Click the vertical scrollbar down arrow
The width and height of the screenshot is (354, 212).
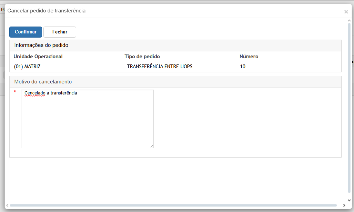349,200
